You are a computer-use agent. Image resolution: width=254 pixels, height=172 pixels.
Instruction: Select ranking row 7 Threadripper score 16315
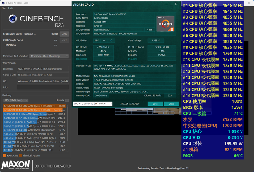click(x=34, y=130)
